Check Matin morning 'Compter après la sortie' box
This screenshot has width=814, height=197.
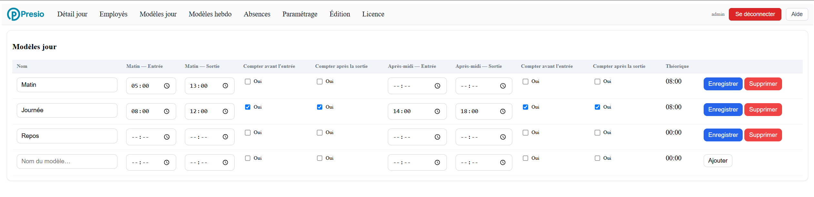320,82
